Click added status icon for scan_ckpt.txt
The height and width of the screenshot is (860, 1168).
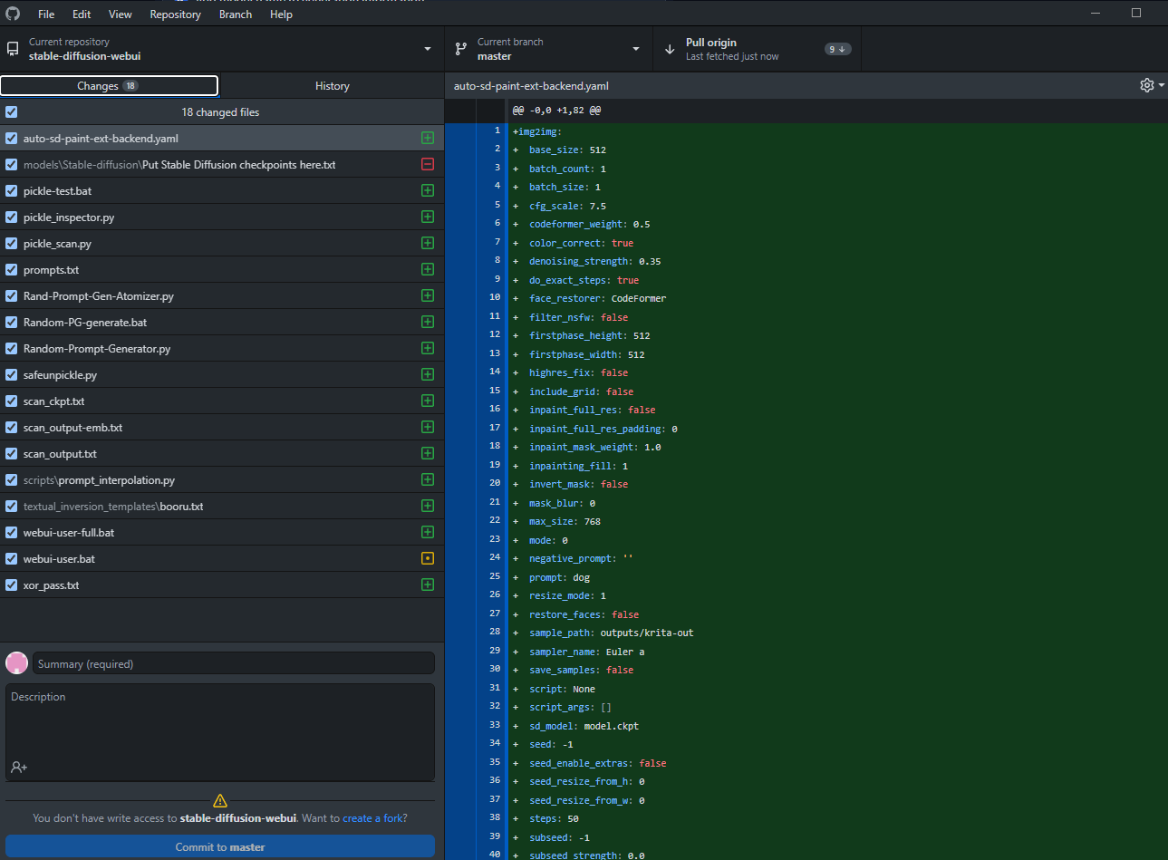[x=428, y=401]
